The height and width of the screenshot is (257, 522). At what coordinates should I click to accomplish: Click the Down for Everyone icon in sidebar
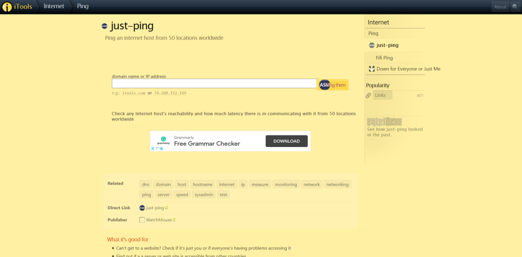372,69
